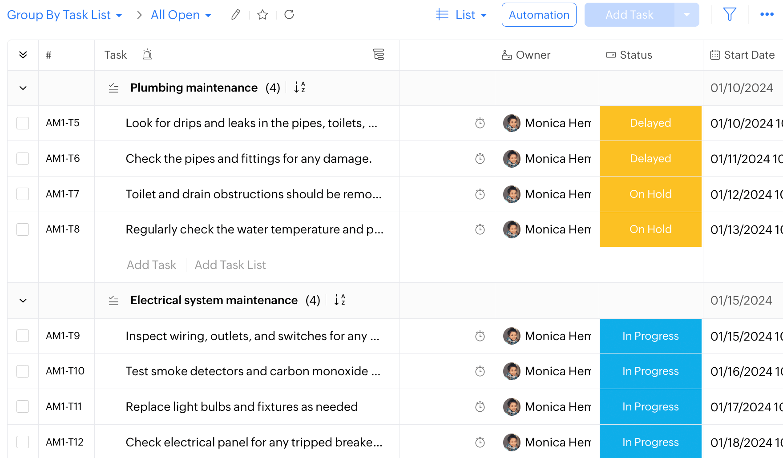The image size is (783, 458).
Task: Collapse the Plumbing maintenance group
Action: [x=23, y=88]
